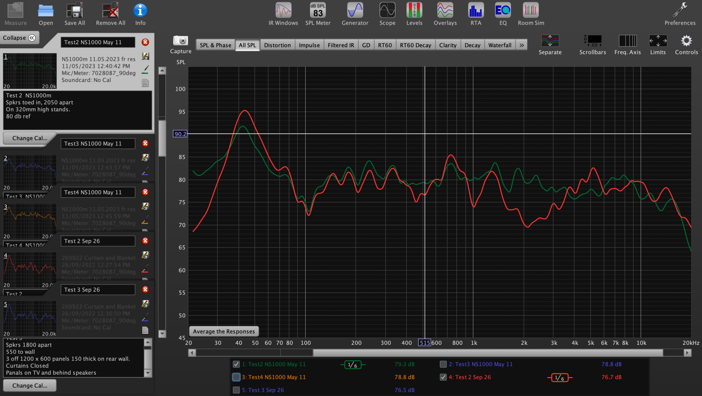Enable trace 2 Test3 NS1000 May 11
This screenshot has width=702, height=396.
(443, 364)
